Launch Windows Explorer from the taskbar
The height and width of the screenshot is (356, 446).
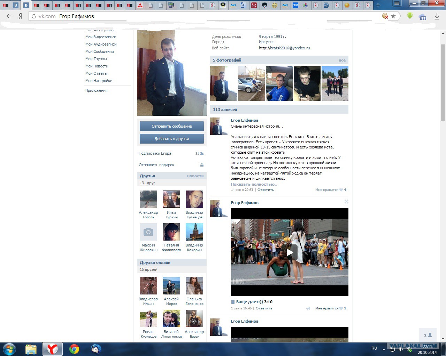(31, 349)
